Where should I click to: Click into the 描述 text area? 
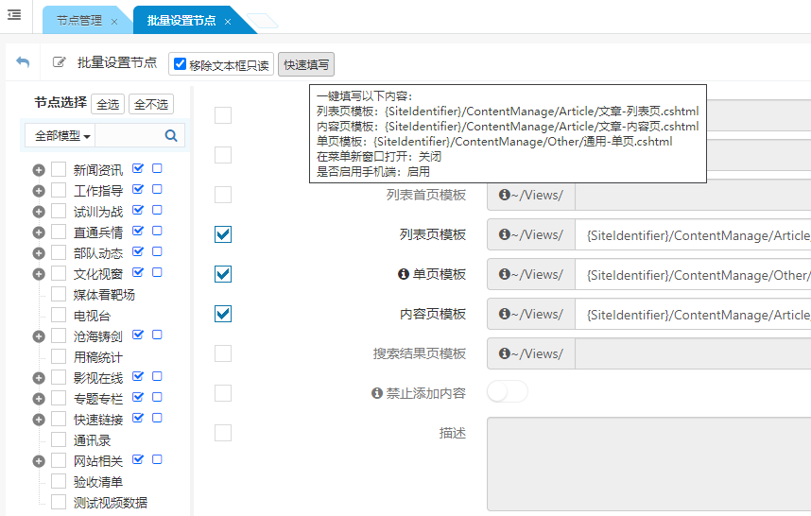tap(648, 463)
